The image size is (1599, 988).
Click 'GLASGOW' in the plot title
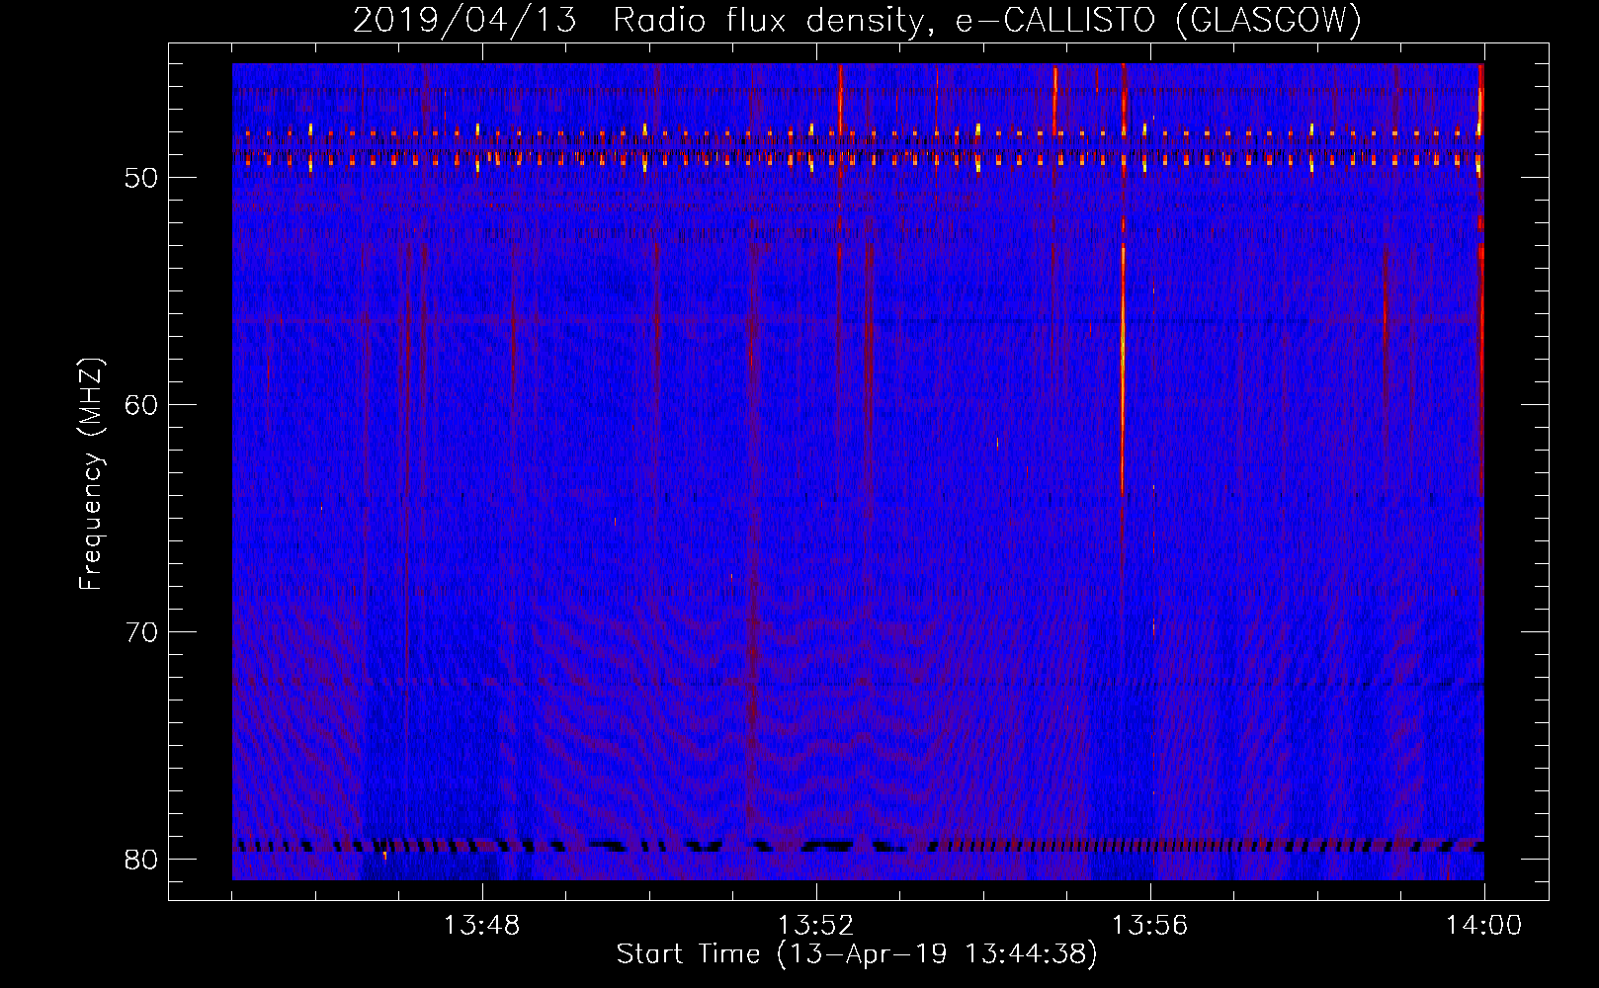point(1268,21)
